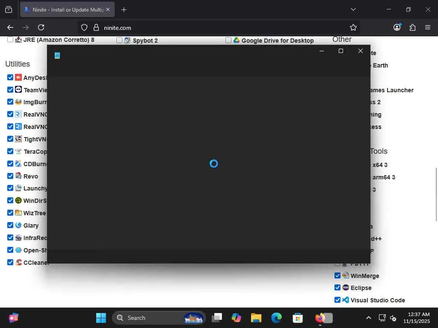Maximize the loading dialog window

[341, 51]
